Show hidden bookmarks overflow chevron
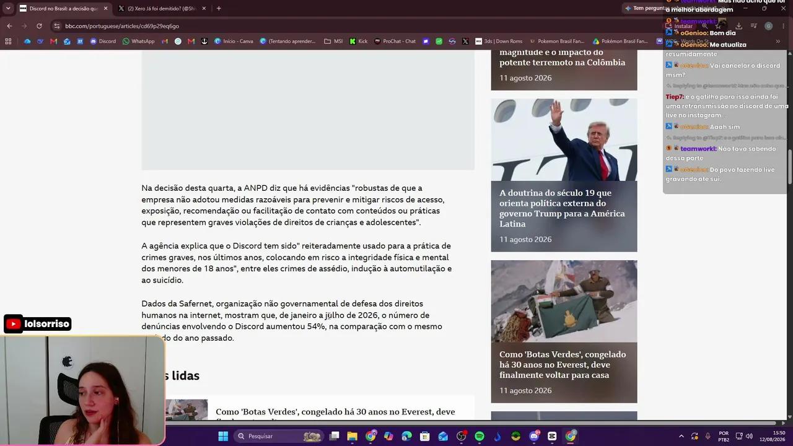The image size is (793, 446). point(778,42)
